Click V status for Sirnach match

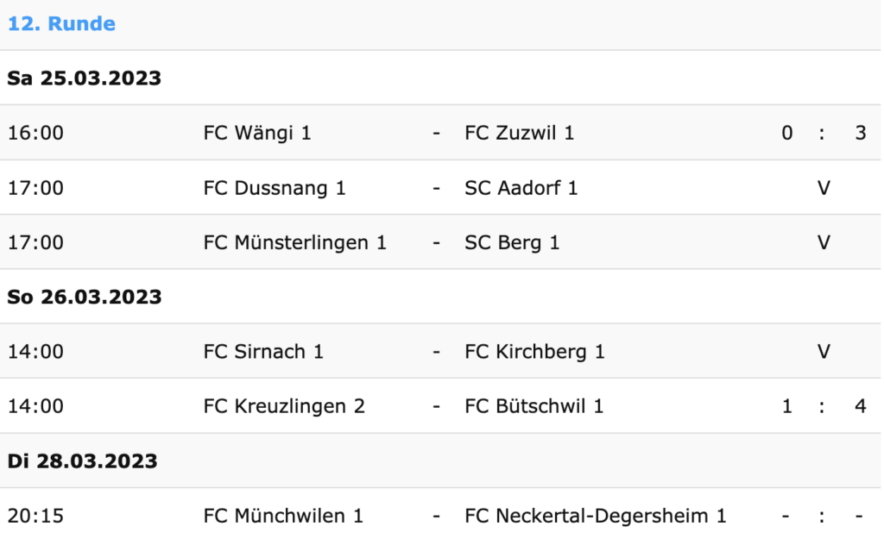[x=824, y=352]
